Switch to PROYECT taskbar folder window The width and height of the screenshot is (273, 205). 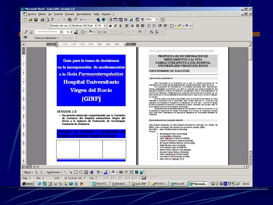tap(159, 184)
